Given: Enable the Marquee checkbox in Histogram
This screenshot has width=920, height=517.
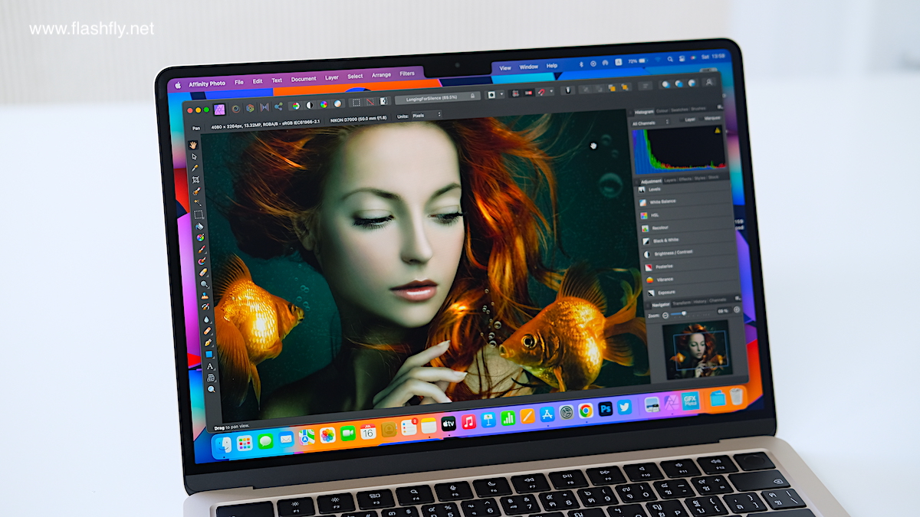Looking at the screenshot, I should click(x=702, y=119).
